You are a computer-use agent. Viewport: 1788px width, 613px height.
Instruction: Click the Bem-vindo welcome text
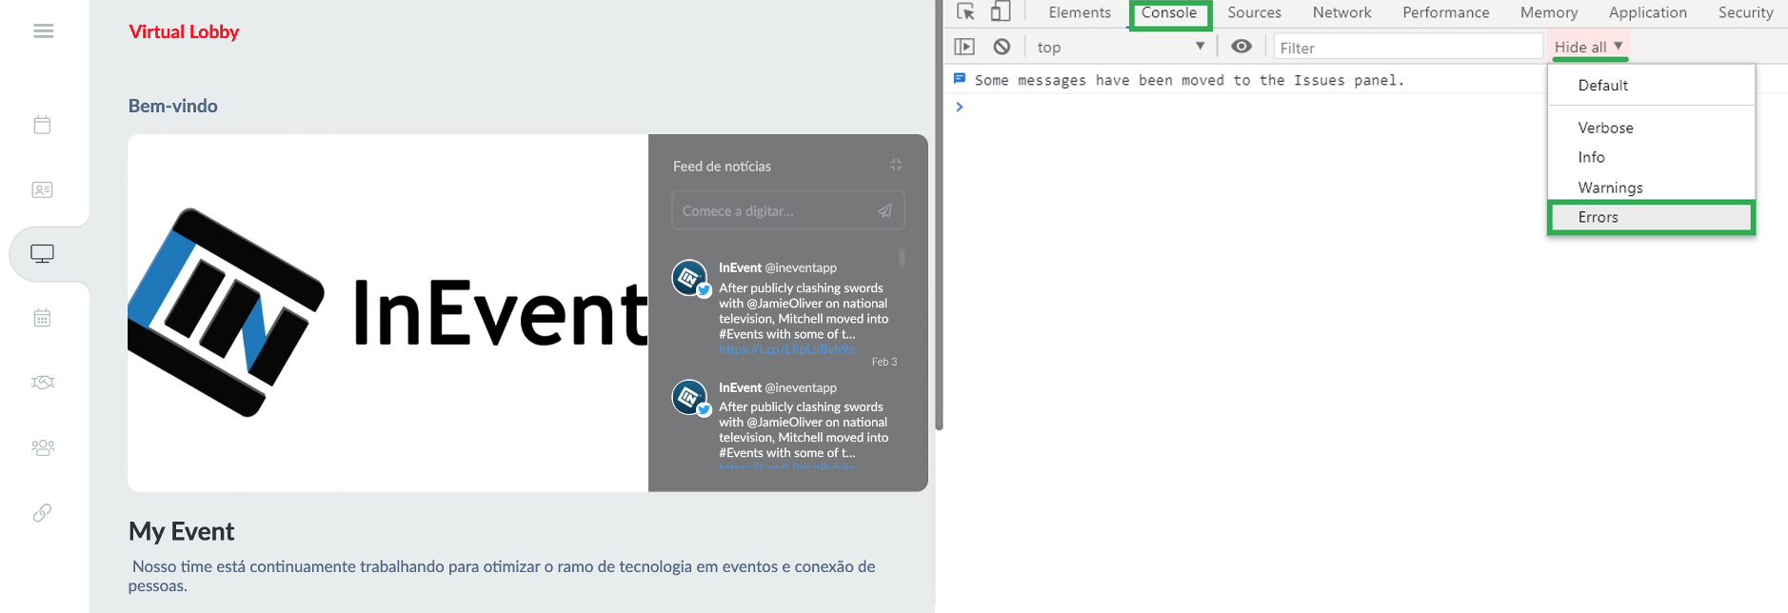[173, 106]
